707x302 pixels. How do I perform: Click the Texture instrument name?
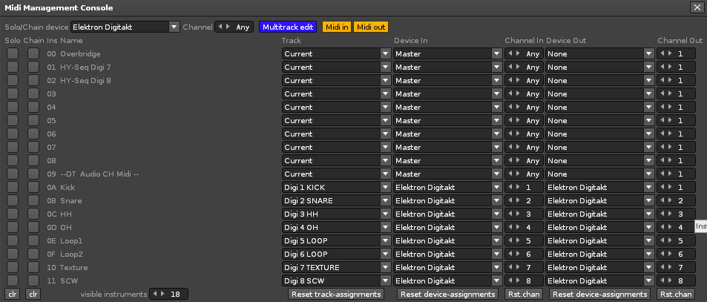74,267
